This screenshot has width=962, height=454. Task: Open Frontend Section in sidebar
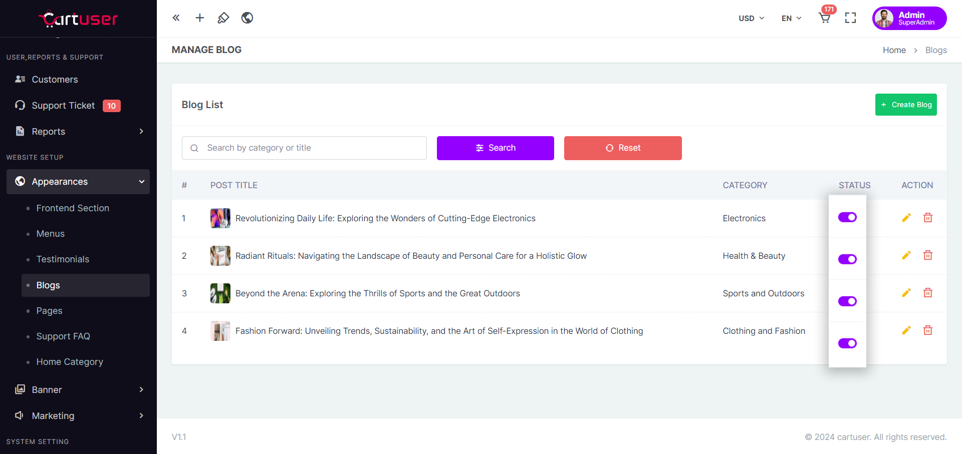[73, 208]
